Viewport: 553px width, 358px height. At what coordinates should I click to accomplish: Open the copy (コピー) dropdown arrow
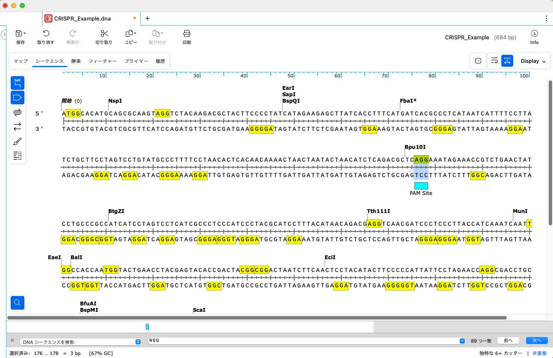click(136, 33)
